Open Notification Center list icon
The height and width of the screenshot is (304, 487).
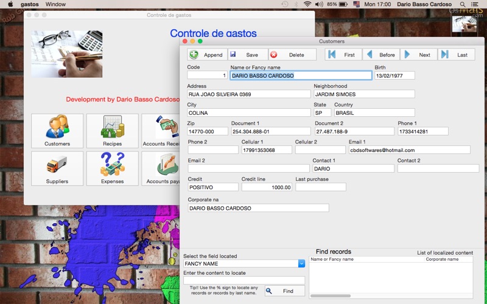coord(475,4)
